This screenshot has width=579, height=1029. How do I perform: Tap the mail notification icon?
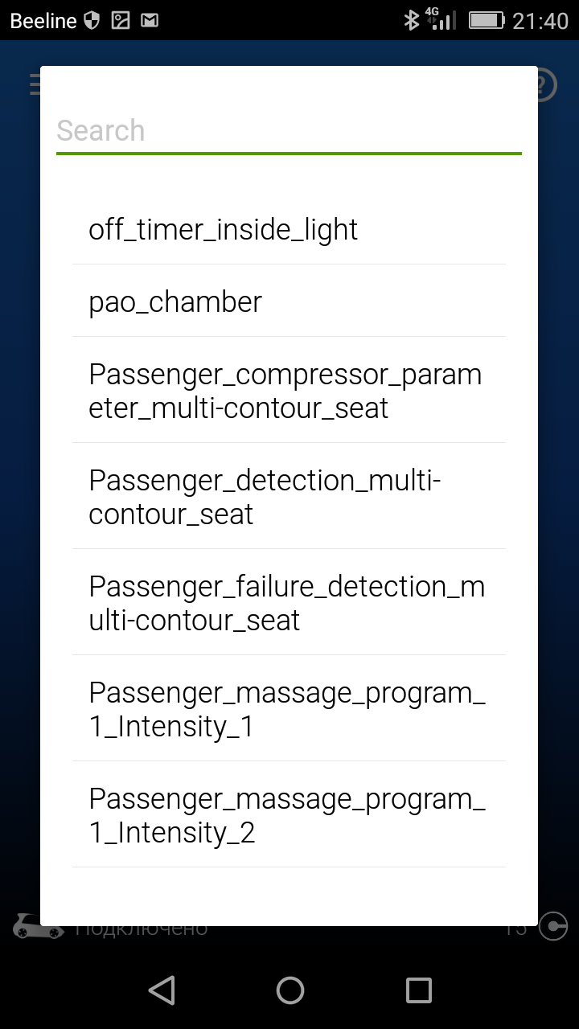tap(149, 21)
